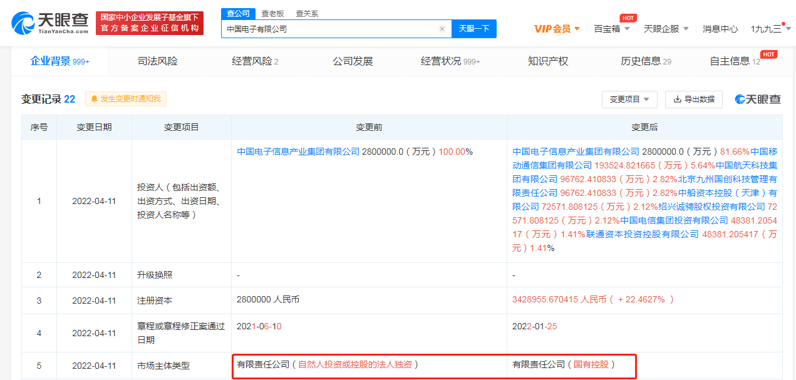The image size is (796, 380).
Task: Click the 升级换照 change item cell
Action: 182,275
